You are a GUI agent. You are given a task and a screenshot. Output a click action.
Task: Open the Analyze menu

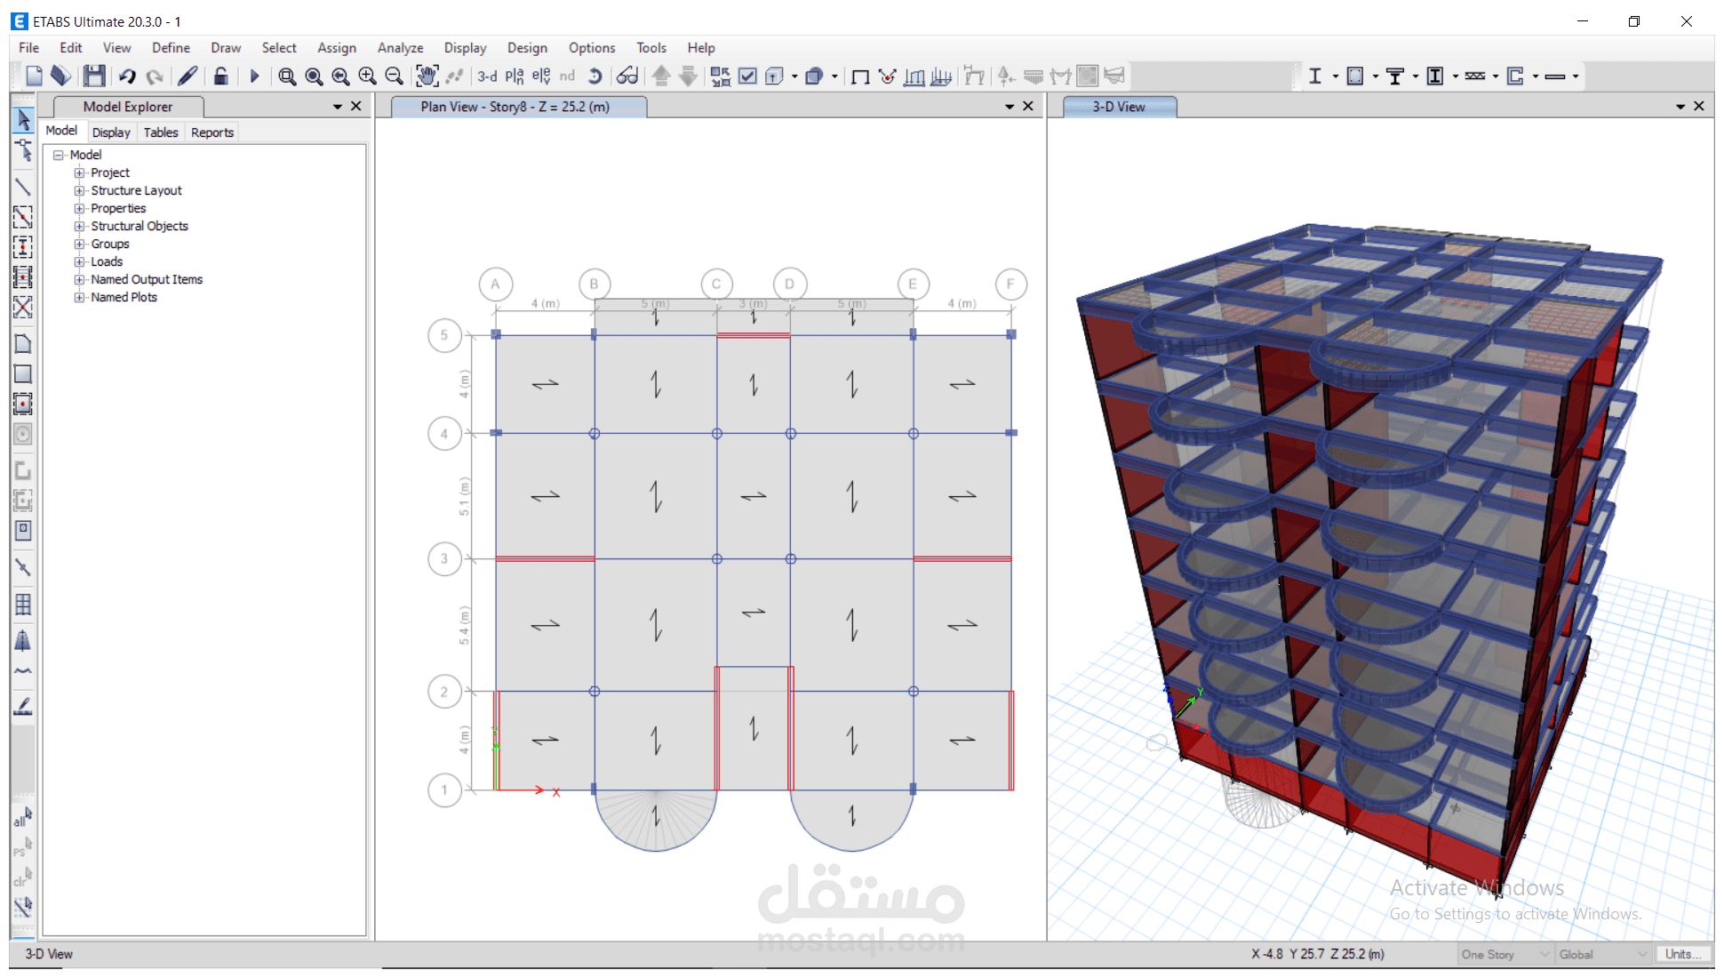pyautogui.click(x=400, y=48)
